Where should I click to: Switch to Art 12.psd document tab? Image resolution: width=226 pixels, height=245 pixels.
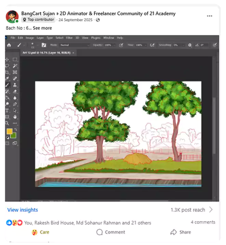coord(46,53)
